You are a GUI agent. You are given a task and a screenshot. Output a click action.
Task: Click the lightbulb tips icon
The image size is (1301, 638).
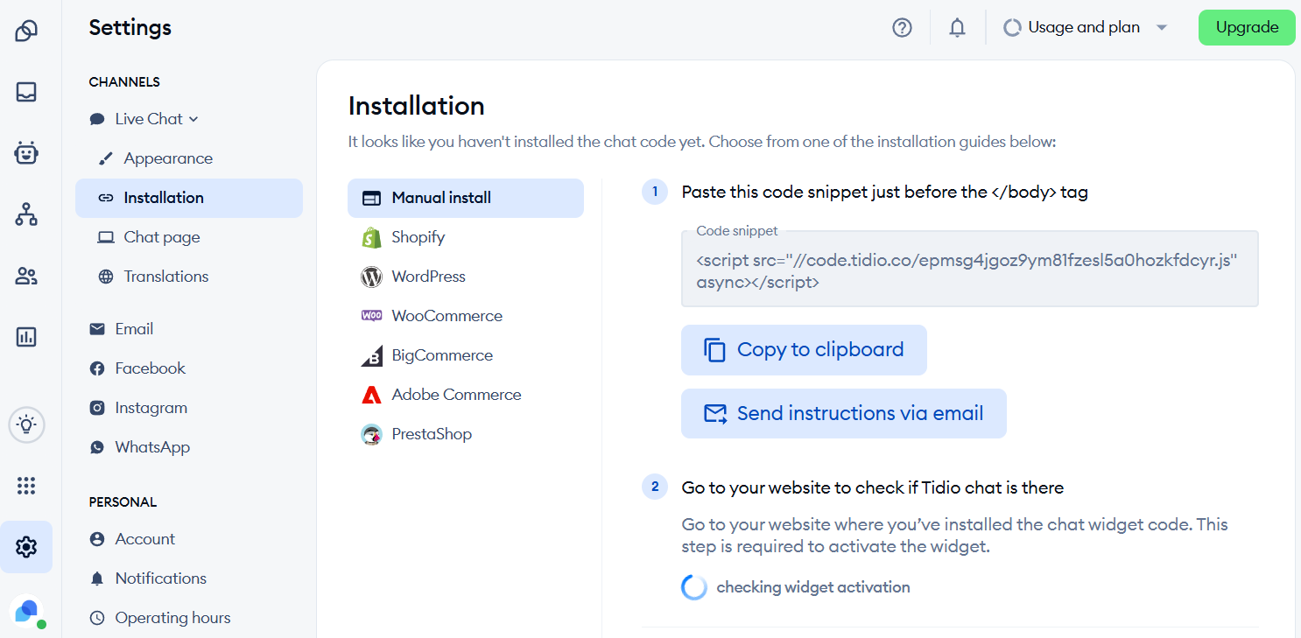point(26,425)
